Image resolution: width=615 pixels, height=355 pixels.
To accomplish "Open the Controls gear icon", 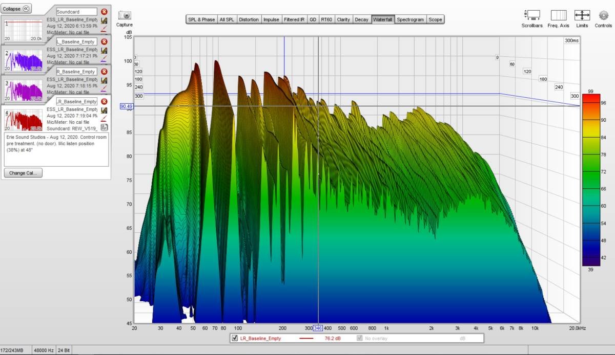I will pos(603,15).
